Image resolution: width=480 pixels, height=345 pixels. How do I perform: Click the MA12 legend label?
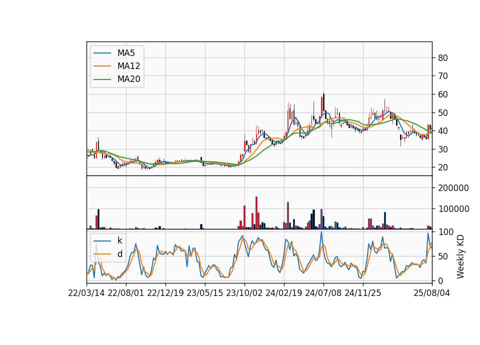point(128,66)
